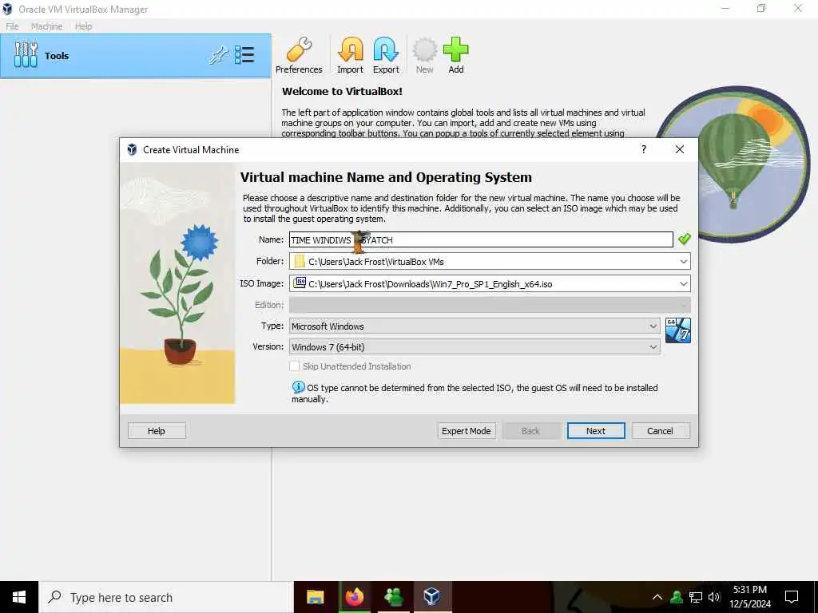Click the VirtualBox icon in the taskbar
Screen dimensions: 818x613
432,597
